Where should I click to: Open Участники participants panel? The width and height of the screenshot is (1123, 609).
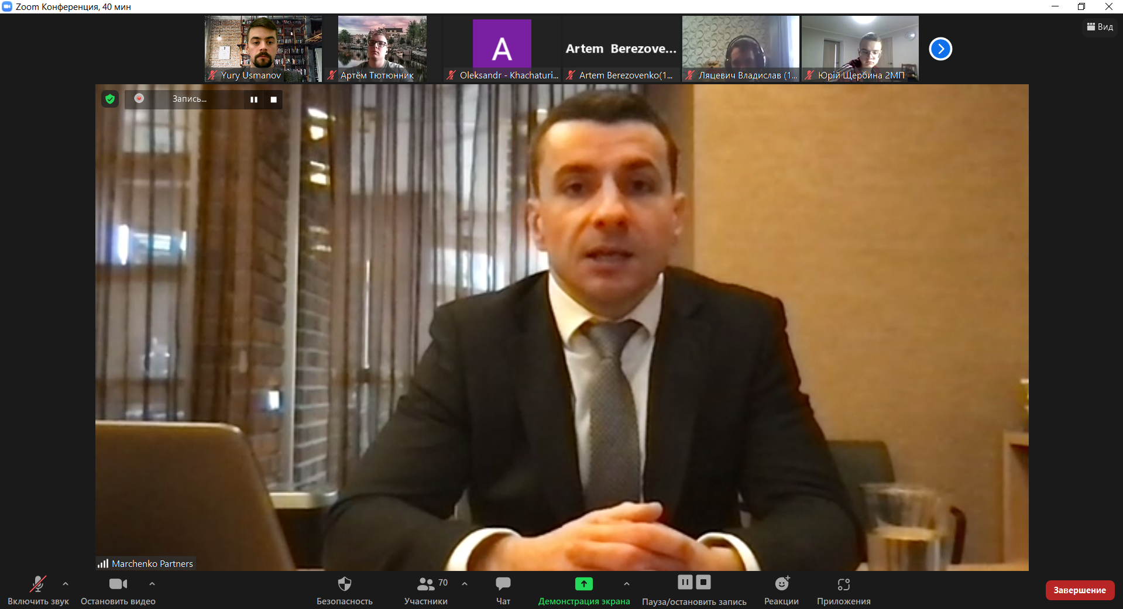click(x=426, y=584)
